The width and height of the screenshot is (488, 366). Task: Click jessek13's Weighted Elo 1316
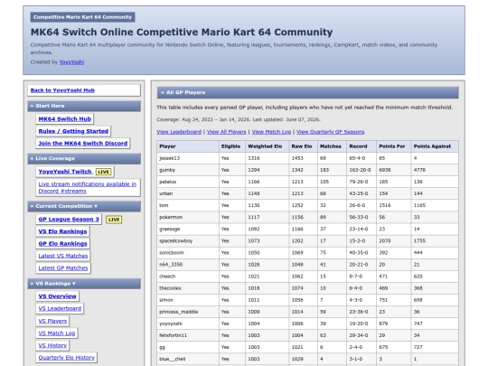tap(254, 158)
